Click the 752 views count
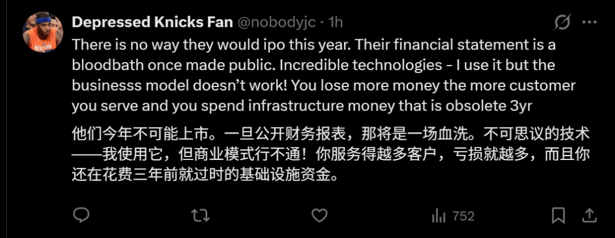 463,216
